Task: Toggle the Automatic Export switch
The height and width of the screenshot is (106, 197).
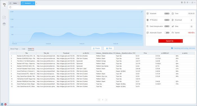Action: tap(167, 33)
